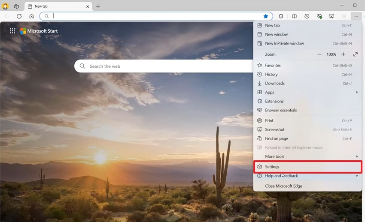Open Downloads from the menu

(x=307, y=84)
